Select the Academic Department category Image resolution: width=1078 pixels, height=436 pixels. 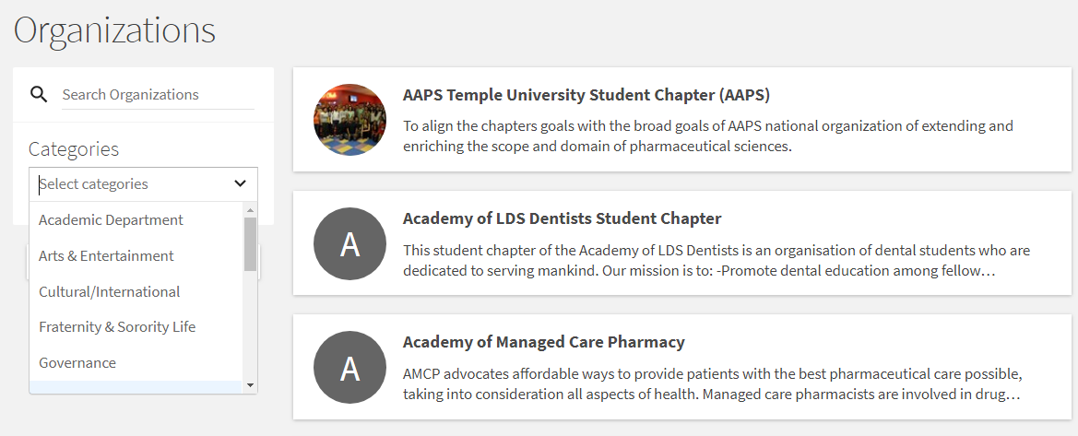coord(111,220)
